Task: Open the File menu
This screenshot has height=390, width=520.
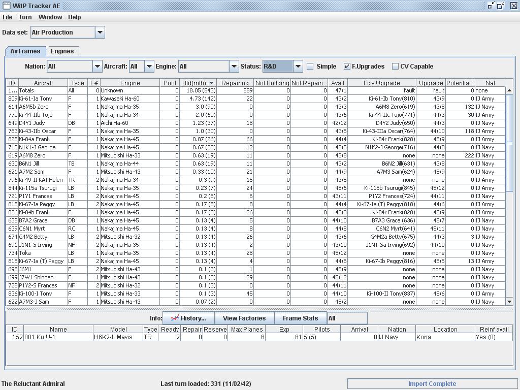Action: 7,17
